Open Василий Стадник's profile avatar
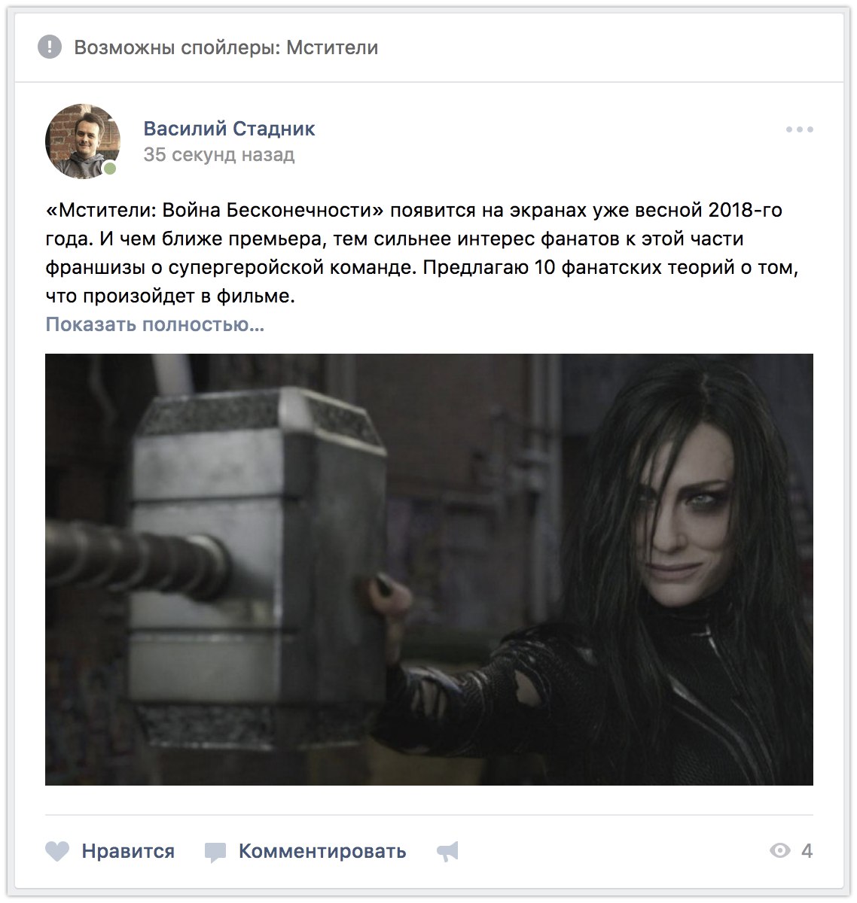 pos(83,141)
